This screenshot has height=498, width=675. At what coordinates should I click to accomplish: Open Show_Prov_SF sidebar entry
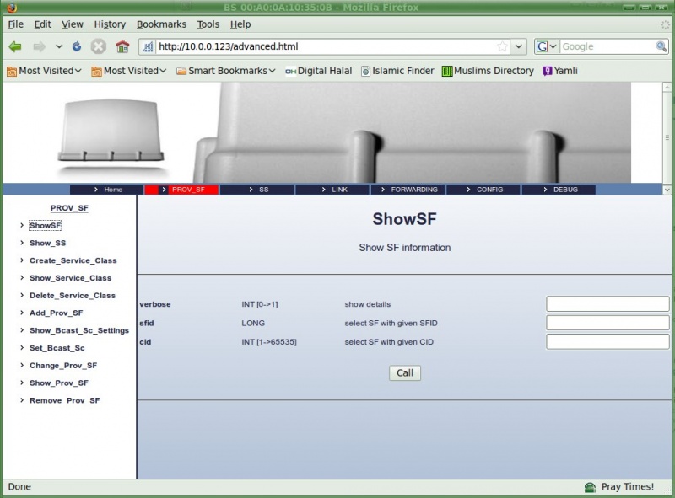[59, 383]
